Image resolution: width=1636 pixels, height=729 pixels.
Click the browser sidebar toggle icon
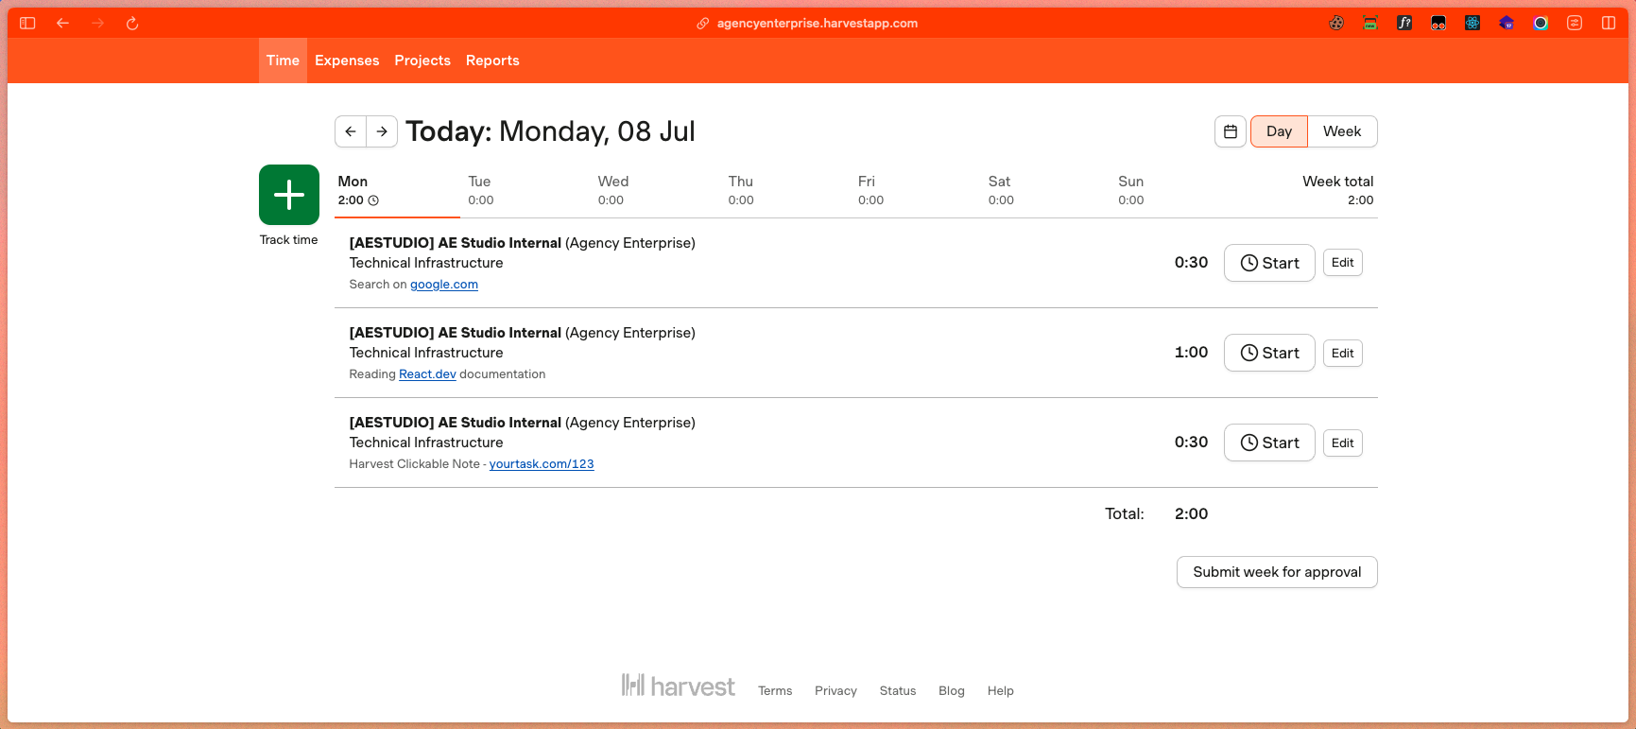point(27,24)
